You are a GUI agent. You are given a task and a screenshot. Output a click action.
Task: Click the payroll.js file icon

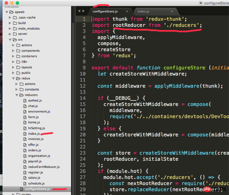(x=25, y=161)
